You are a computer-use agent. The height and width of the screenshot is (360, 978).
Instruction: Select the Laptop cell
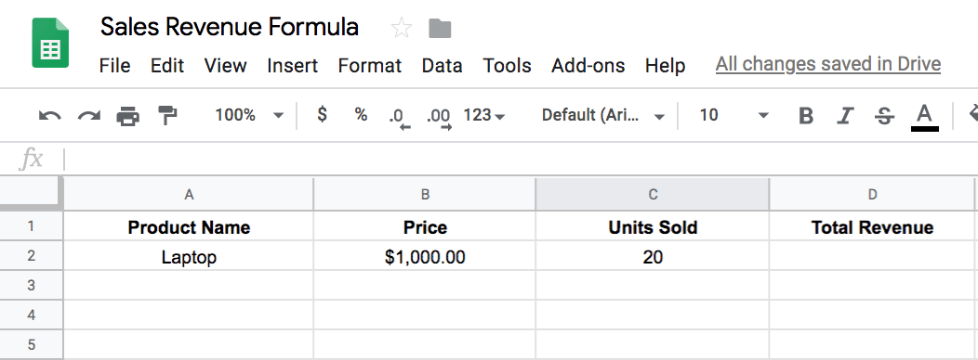tap(189, 256)
